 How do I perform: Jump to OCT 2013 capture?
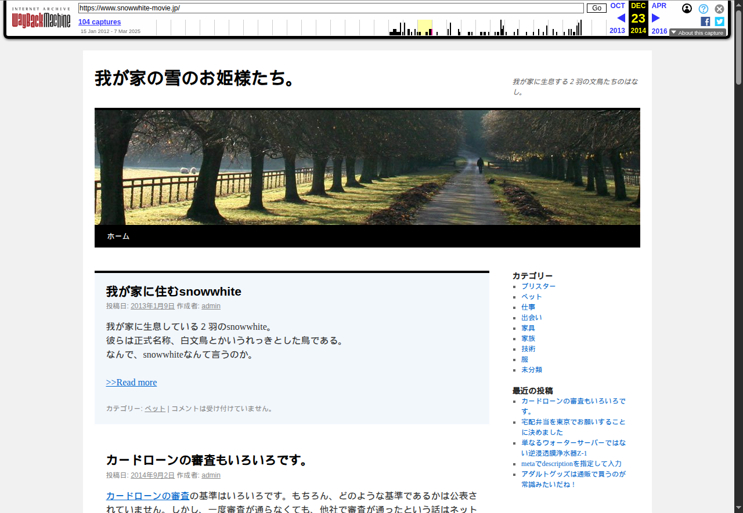point(617,6)
